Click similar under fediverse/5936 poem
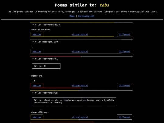The width and height of the screenshot is (164, 123). [37, 34]
